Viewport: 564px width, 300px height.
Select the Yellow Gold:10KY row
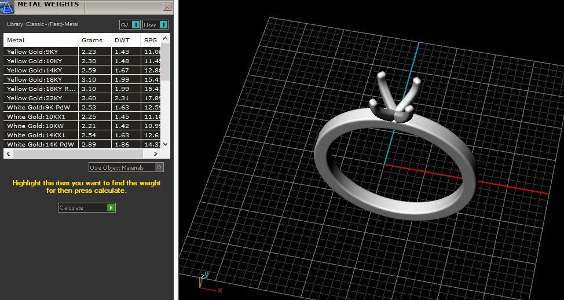click(82, 61)
